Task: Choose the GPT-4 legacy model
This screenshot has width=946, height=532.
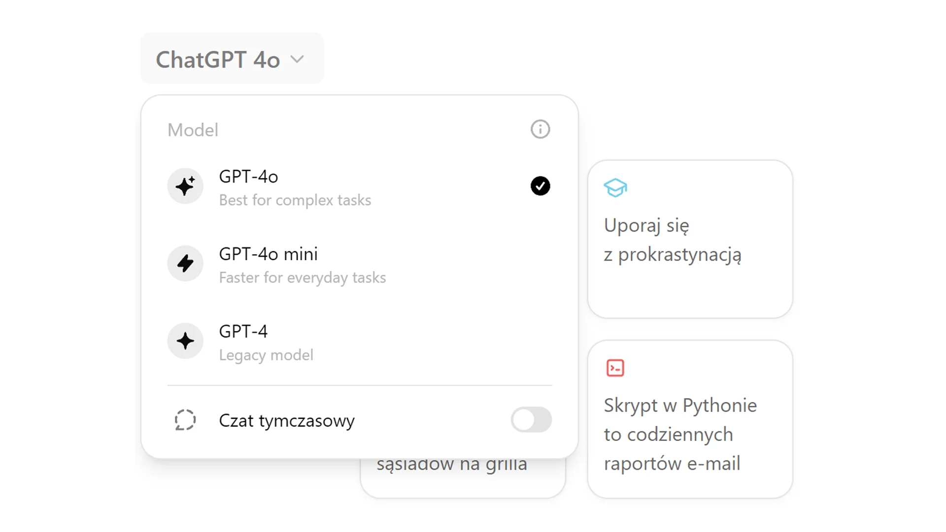Action: pyautogui.click(x=359, y=342)
